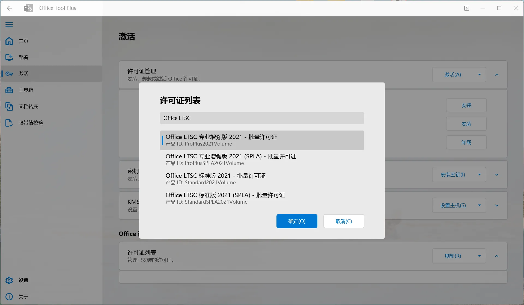Image resolution: width=524 pixels, height=305 pixels.
Task: Collapse the 许可证管理 section chevron
Action: coord(497,74)
